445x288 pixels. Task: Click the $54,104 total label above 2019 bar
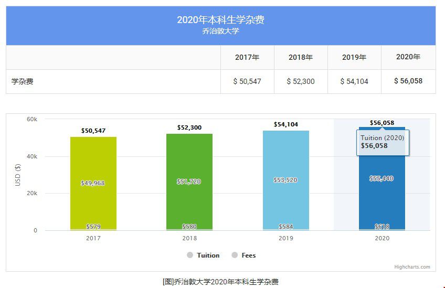tap(286, 124)
